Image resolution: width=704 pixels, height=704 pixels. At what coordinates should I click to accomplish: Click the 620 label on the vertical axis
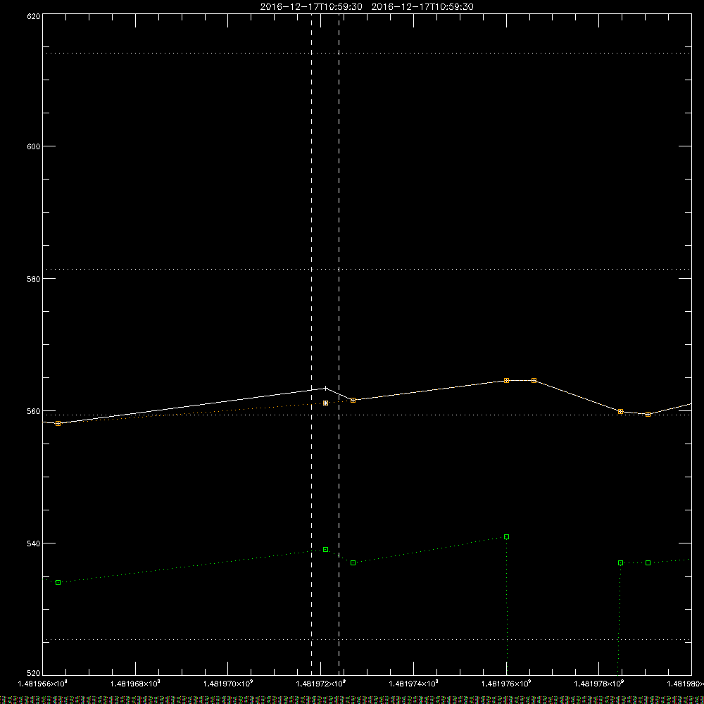coord(34,16)
